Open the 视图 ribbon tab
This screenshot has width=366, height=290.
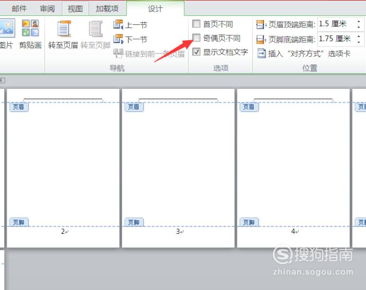75,8
